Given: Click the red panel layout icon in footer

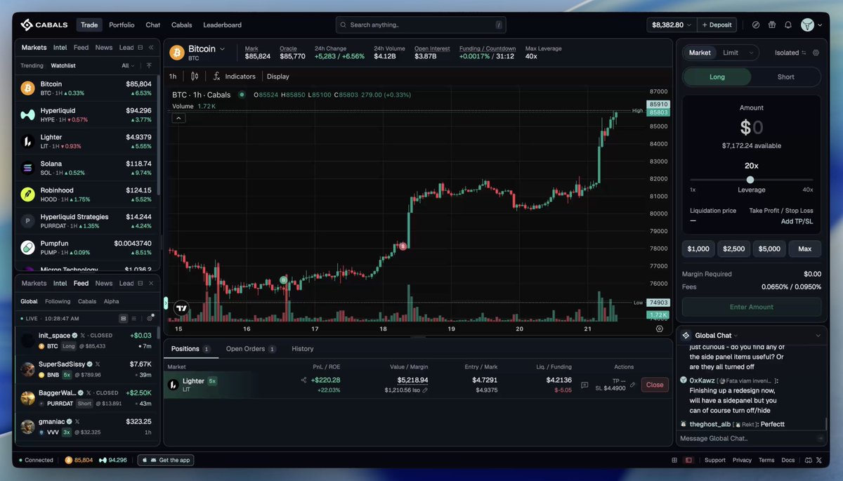Looking at the screenshot, I should pos(688,460).
